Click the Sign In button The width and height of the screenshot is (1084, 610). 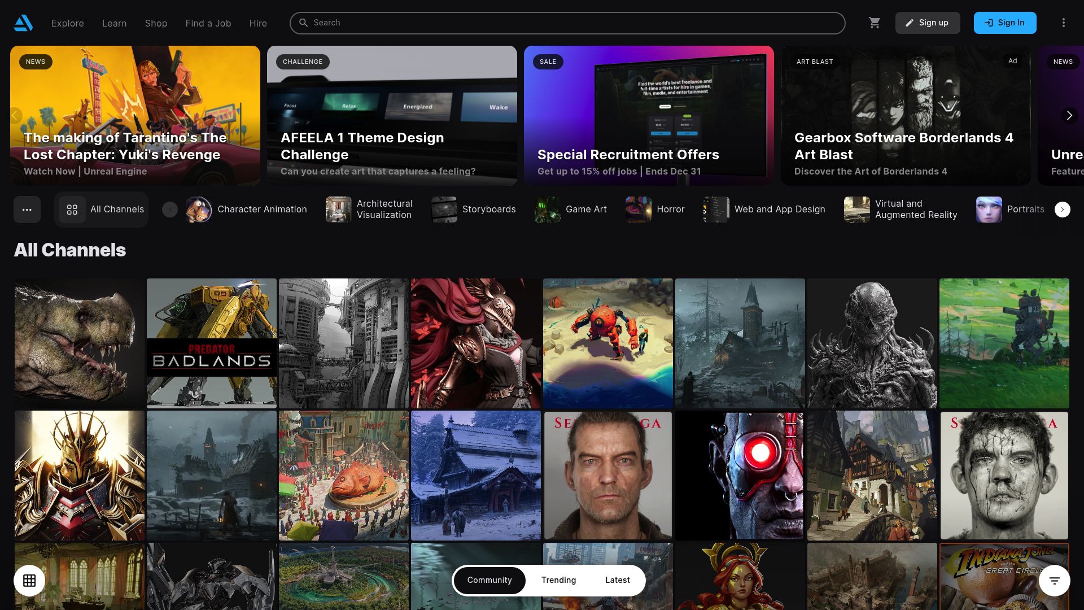tap(1004, 23)
